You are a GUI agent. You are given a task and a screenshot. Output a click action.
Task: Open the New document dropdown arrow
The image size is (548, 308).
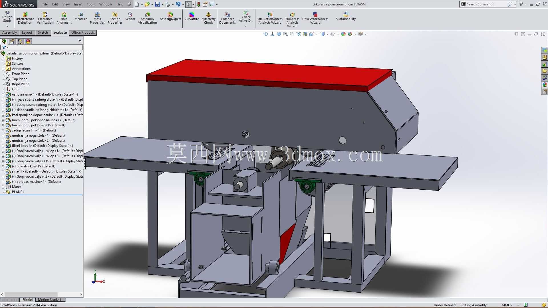[x=142, y=5]
